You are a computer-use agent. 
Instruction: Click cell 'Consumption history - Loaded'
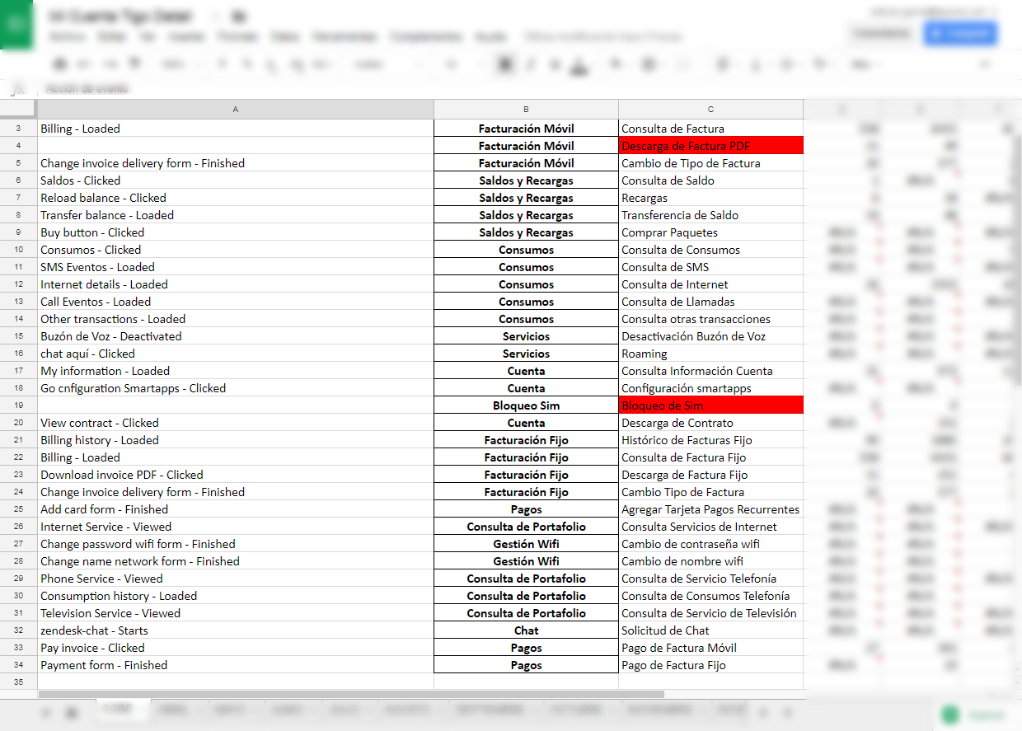236,596
